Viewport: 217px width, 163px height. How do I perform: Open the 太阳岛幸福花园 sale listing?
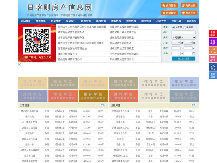[30, 128]
